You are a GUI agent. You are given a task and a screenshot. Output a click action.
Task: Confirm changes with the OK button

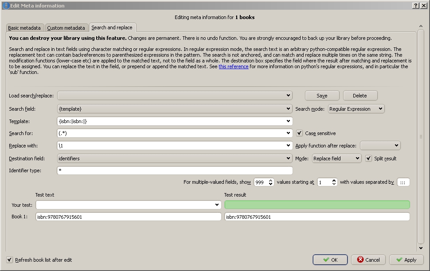coord(330,260)
